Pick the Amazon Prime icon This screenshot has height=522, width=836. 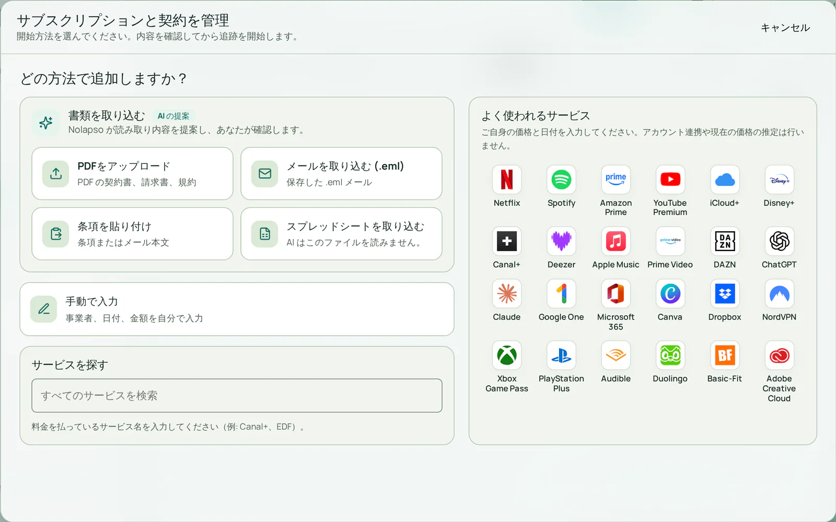pyautogui.click(x=616, y=180)
